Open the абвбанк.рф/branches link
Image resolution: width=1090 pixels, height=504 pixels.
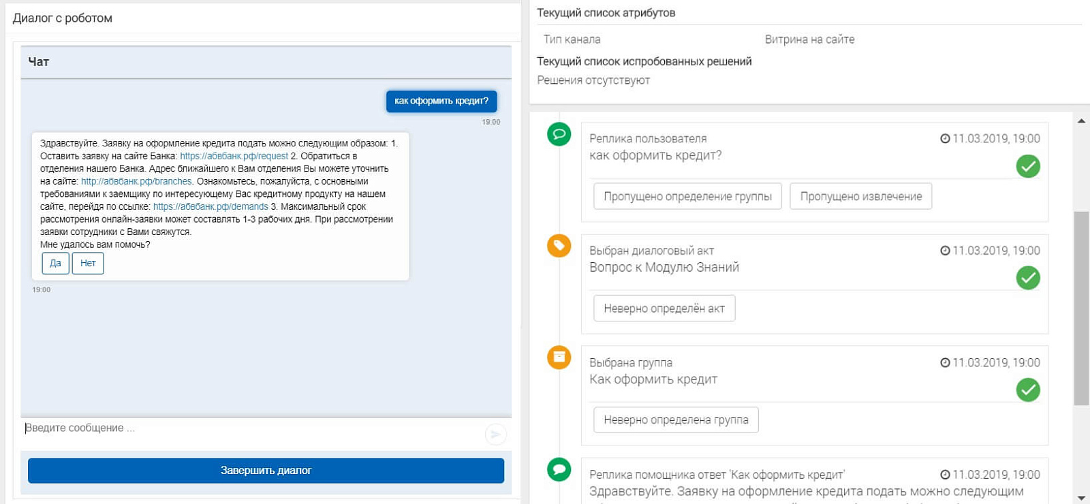[136, 181]
